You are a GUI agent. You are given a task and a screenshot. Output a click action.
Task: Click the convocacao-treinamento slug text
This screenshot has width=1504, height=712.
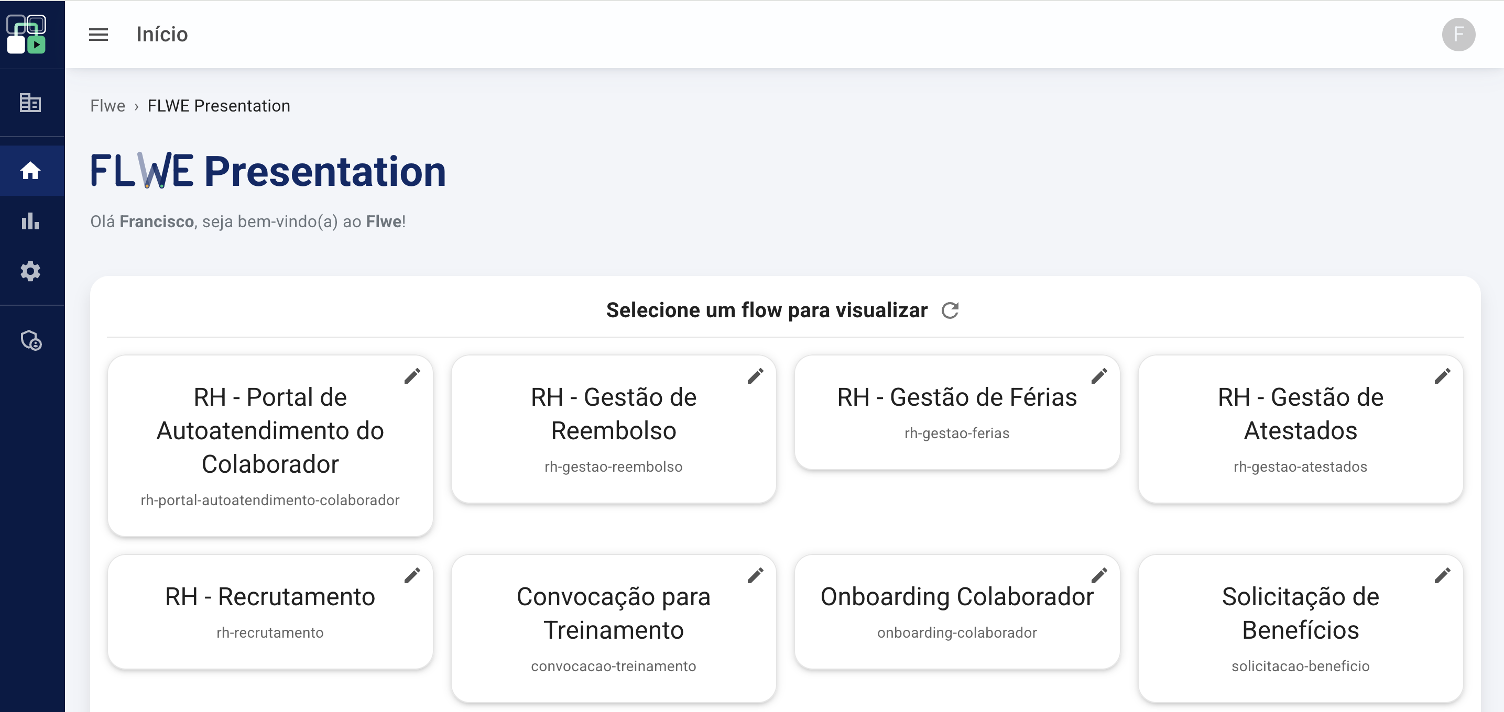tap(614, 666)
